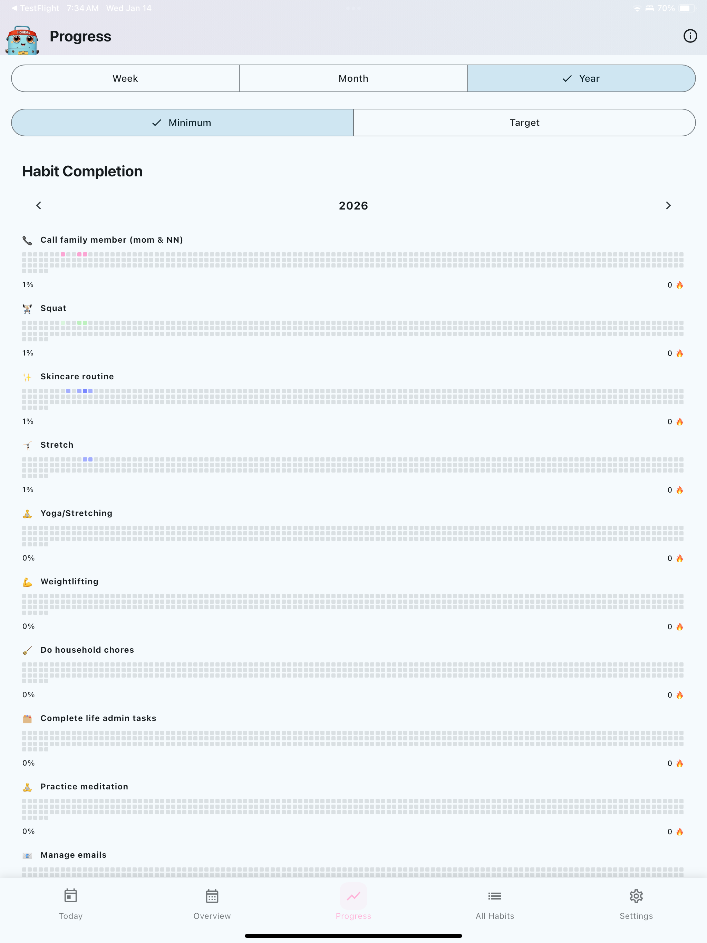This screenshot has height=943, width=707.
Task: Go to next year with right chevron
Action: (x=668, y=205)
